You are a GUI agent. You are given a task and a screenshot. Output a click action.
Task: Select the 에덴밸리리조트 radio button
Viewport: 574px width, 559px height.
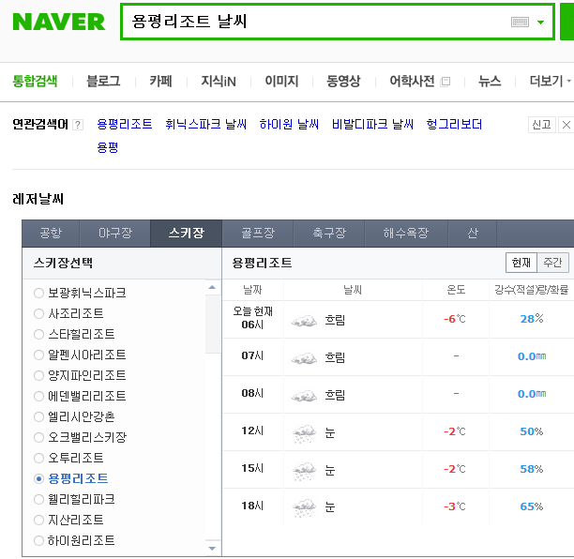38,396
